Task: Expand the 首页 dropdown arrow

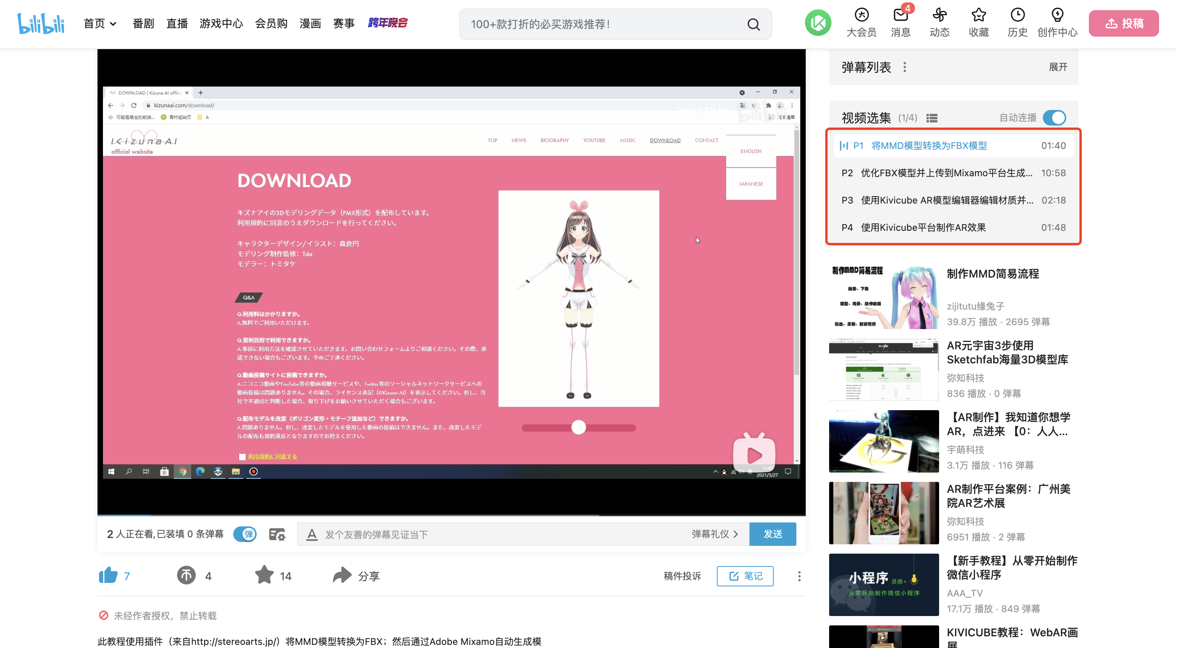Action: 113,24
